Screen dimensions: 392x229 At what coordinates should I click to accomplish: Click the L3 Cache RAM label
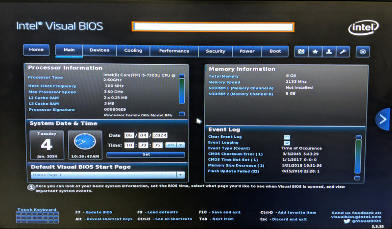(44, 103)
